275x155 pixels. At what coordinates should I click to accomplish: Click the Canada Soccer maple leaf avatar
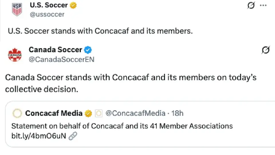15,55
